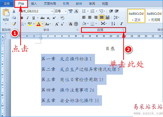Apply the 无间隔 style
Image resolution: width=163 pixels, height=117 pixels.
154,16
